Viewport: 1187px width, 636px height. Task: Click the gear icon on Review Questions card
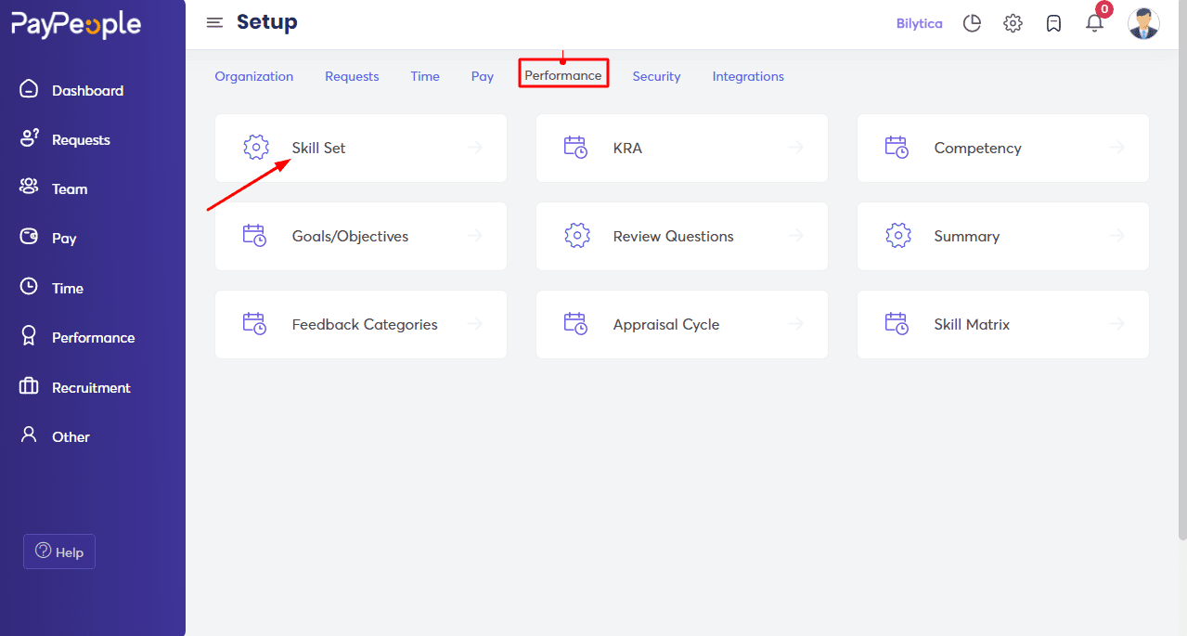pyautogui.click(x=577, y=236)
